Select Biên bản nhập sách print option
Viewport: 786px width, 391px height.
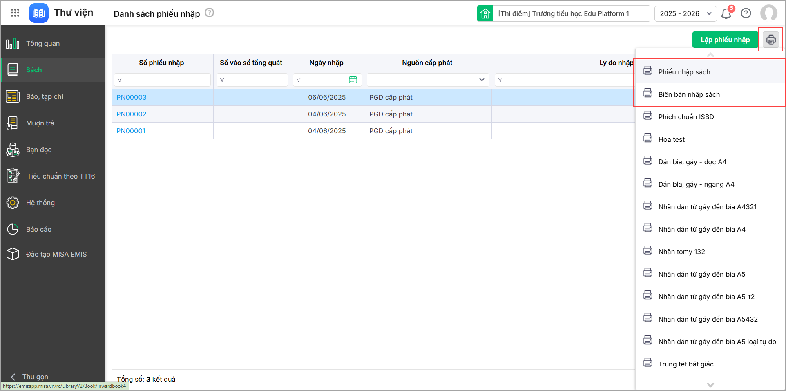pyautogui.click(x=710, y=94)
